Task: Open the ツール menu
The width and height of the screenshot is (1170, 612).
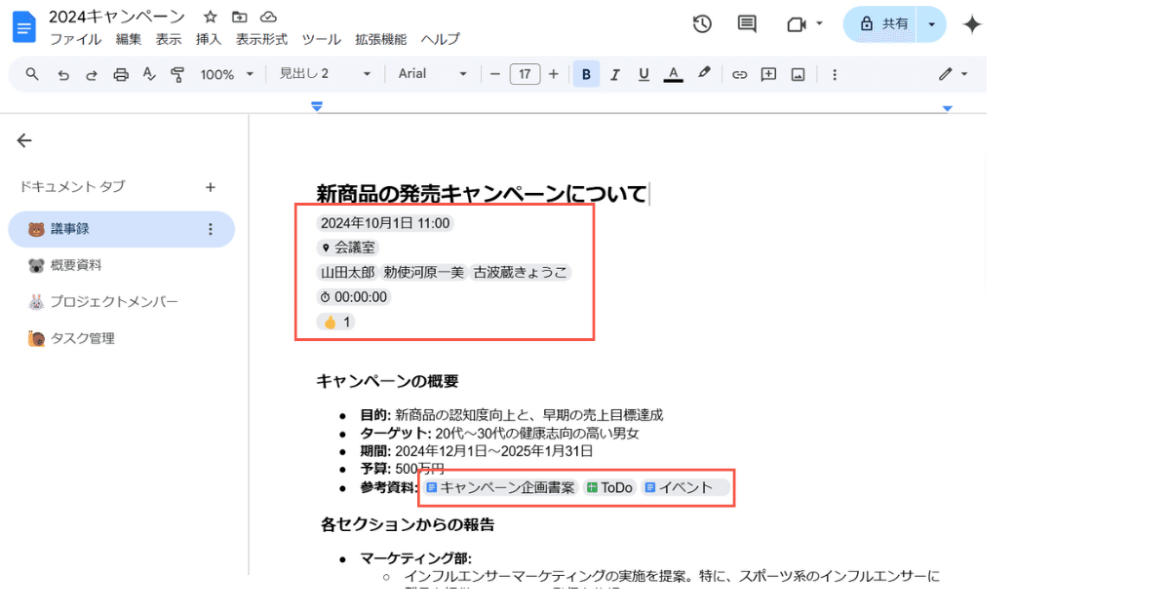Action: [321, 39]
